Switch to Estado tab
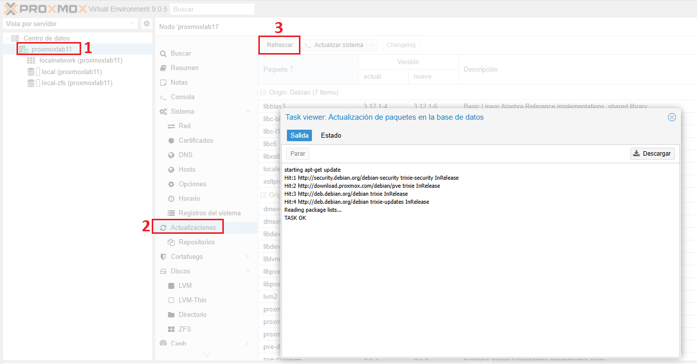Screen dimensions: 697x364 (331, 135)
